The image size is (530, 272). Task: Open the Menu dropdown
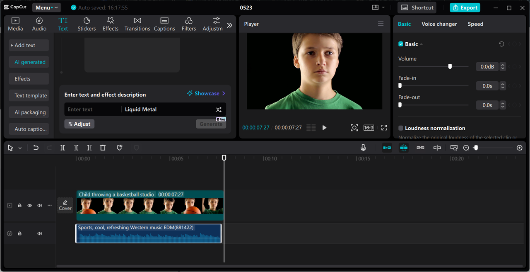pyautogui.click(x=46, y=7)
